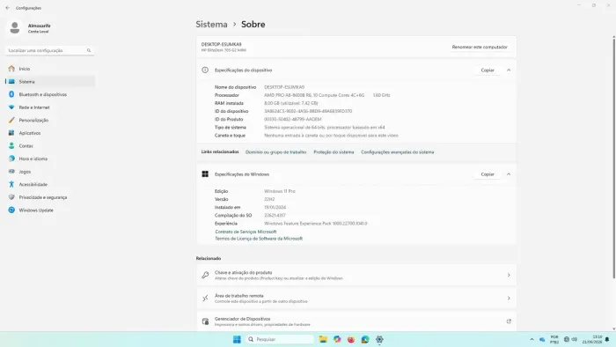
Task: Open Contrato de Serviços Microsoft link
Action: [x=246, y=232]
